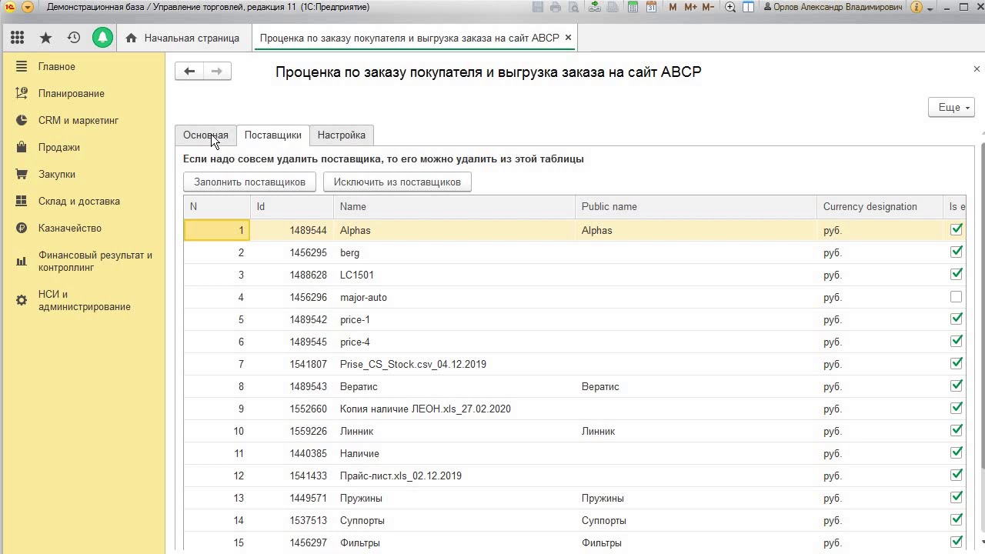
Task: Open the Calendar from title bar
Action: pos(651,7)
